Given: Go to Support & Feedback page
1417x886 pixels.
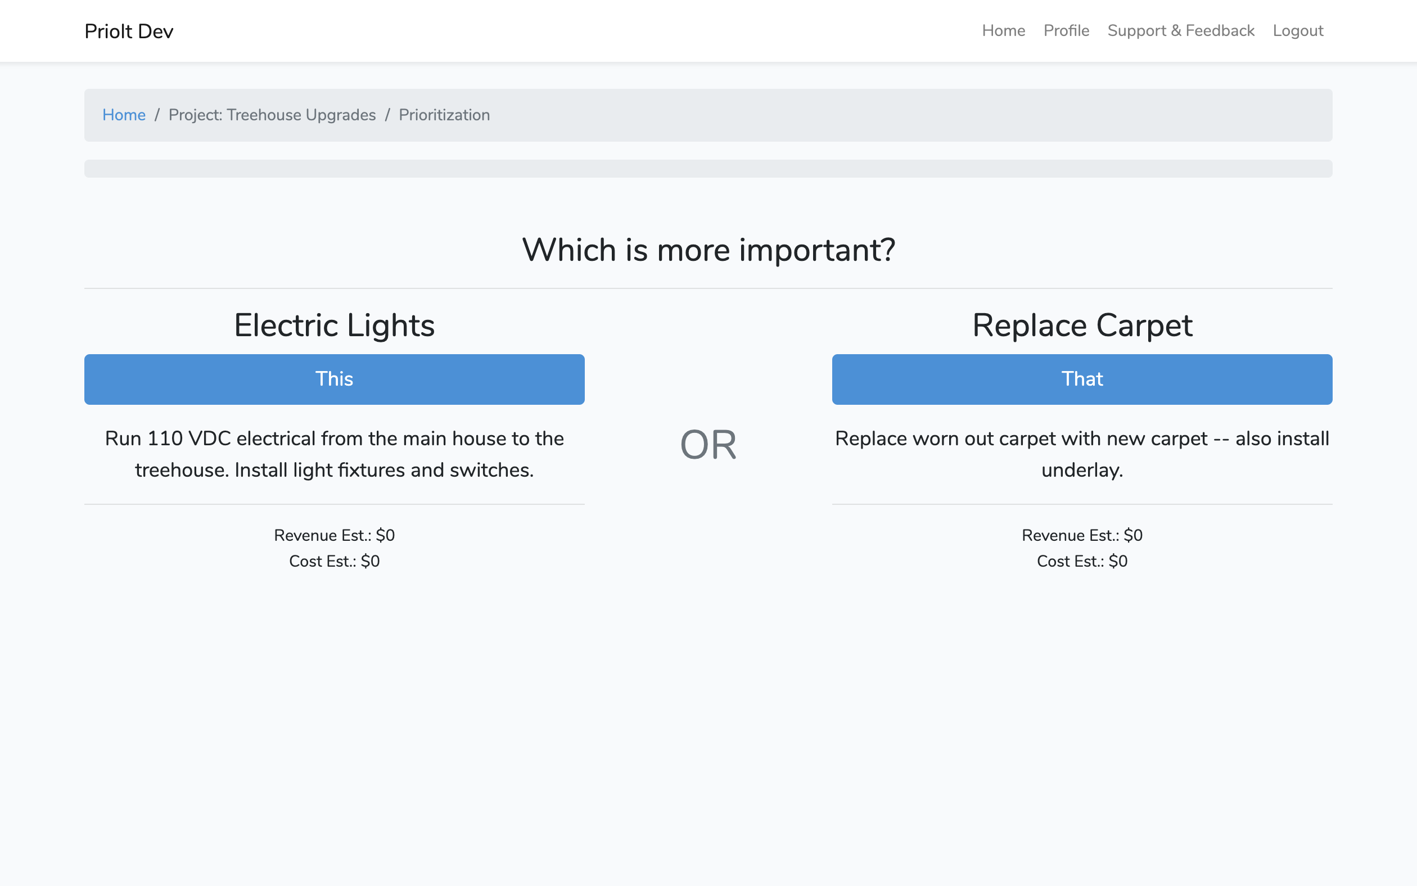Looking at the screenshot, I should point(1180,30).
